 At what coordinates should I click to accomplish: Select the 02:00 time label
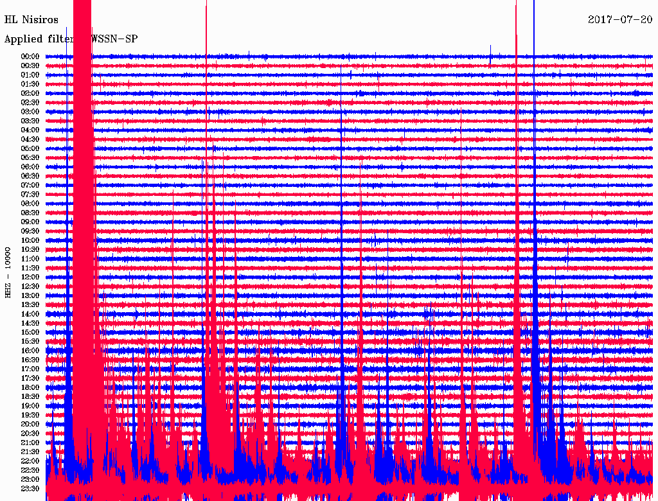[x=30, y=93]
